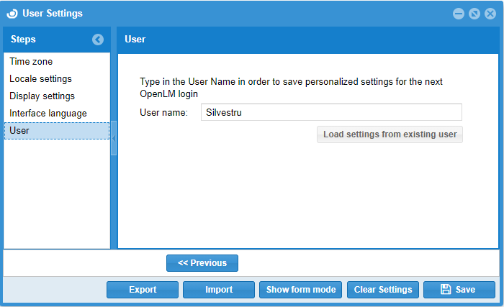Click the Export button

pos(143,290)
